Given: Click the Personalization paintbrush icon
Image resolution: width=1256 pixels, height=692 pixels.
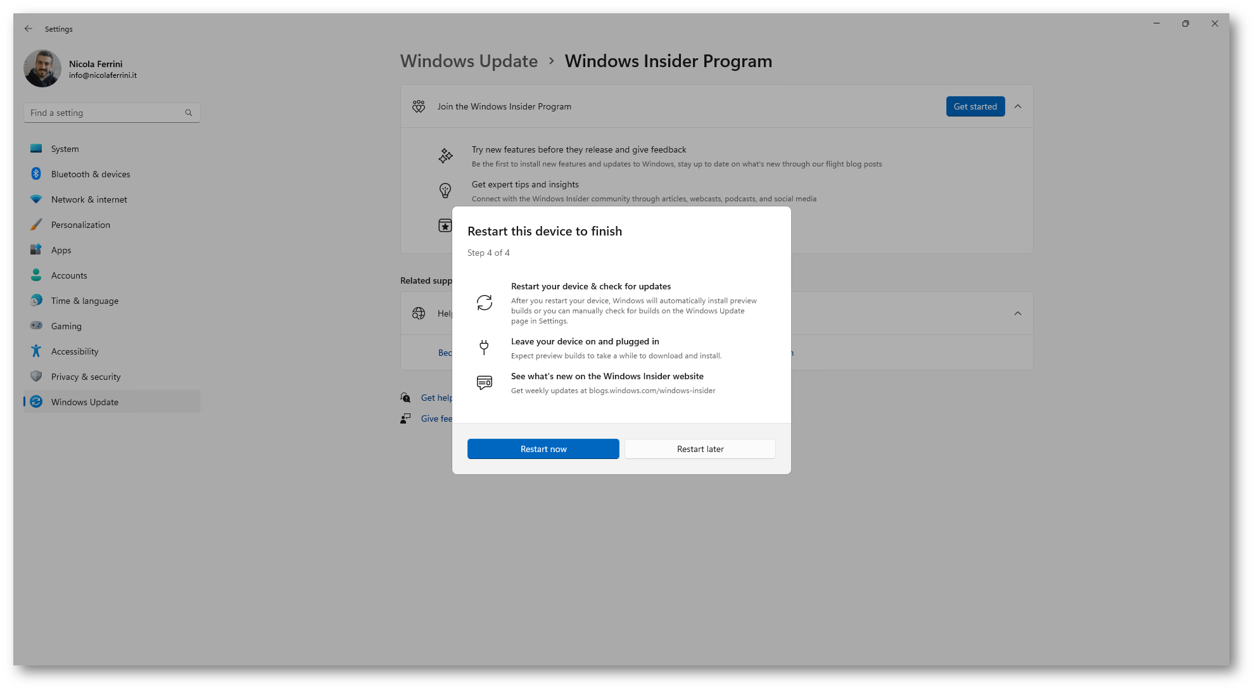Looking at the screenshot, I should pos(36,224).
